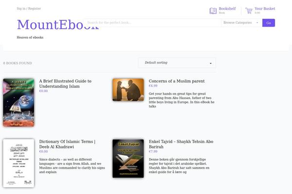Open the shopping basket cart icon
The image size is (292, 194).
tap(249, 11)
